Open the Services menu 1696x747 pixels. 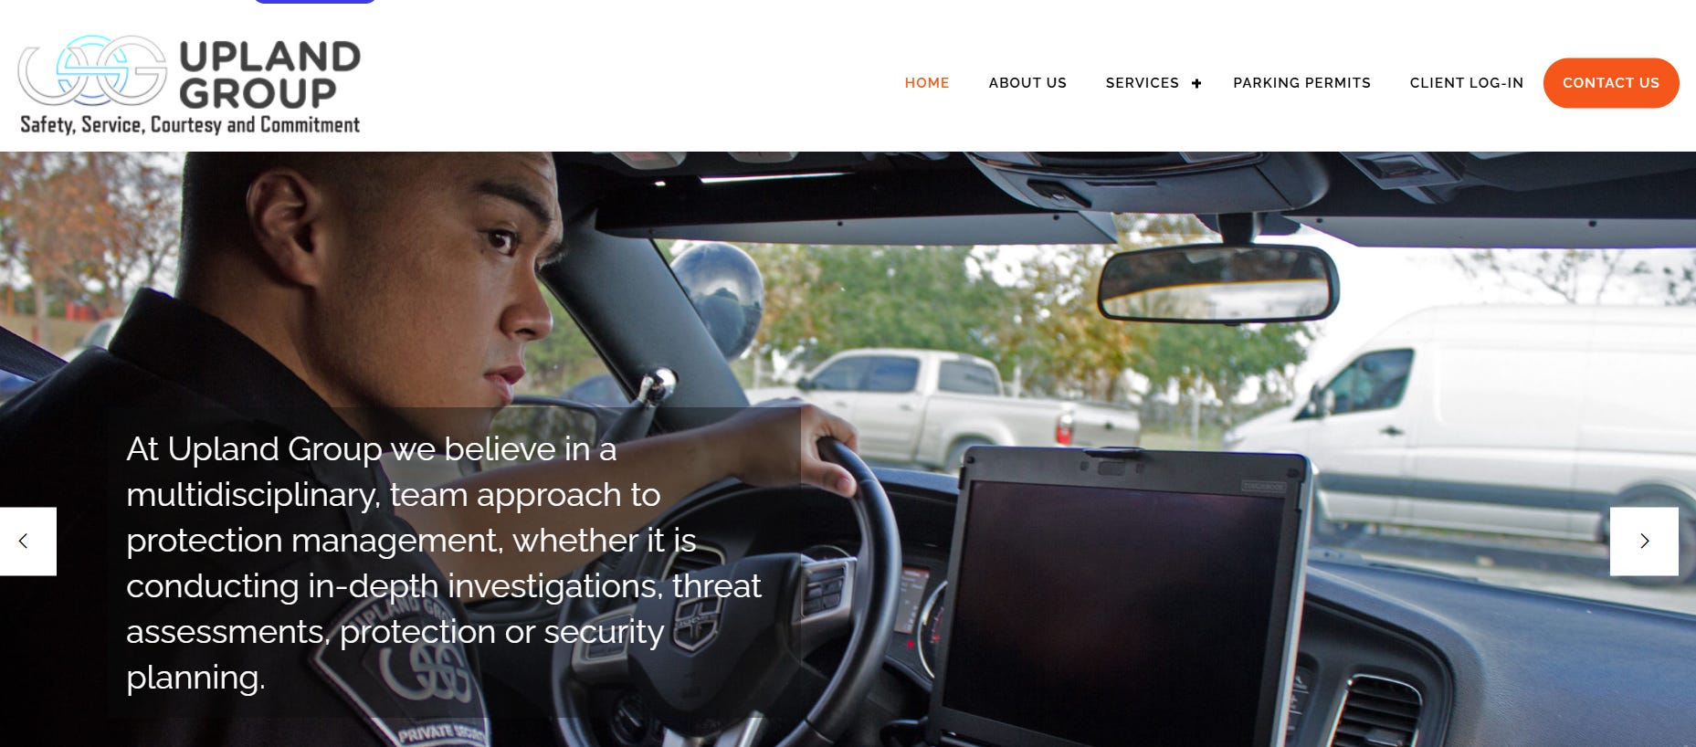[x=1143, y=83]
